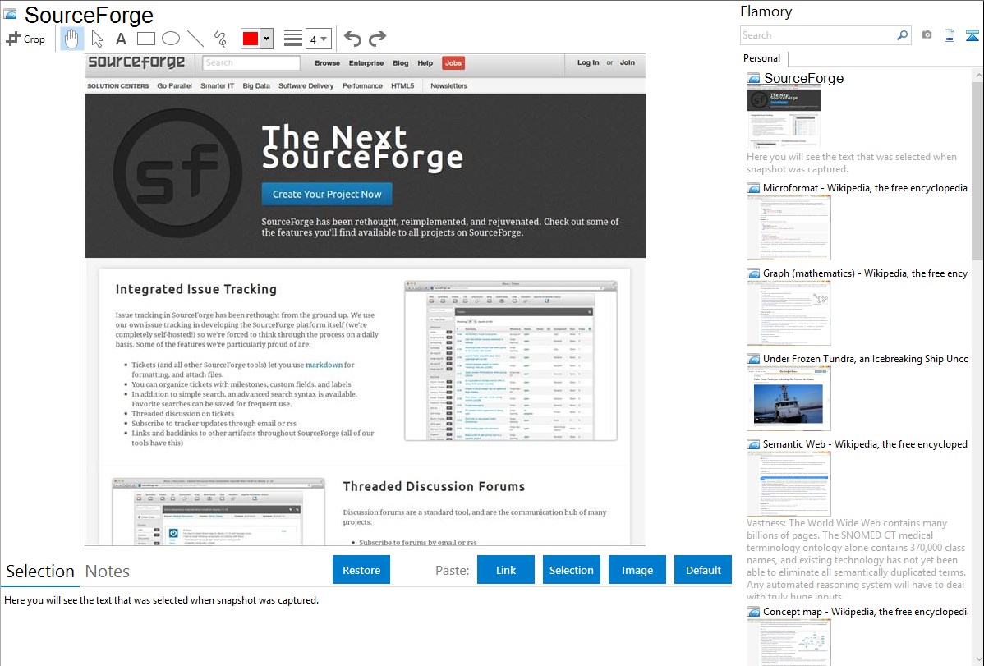Select the Crop tool

(x=25, y=39)
